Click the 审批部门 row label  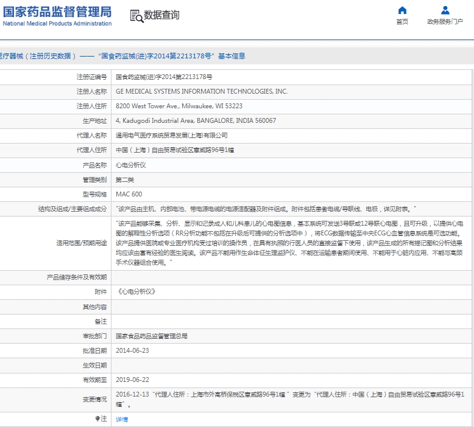click(94, 336)
